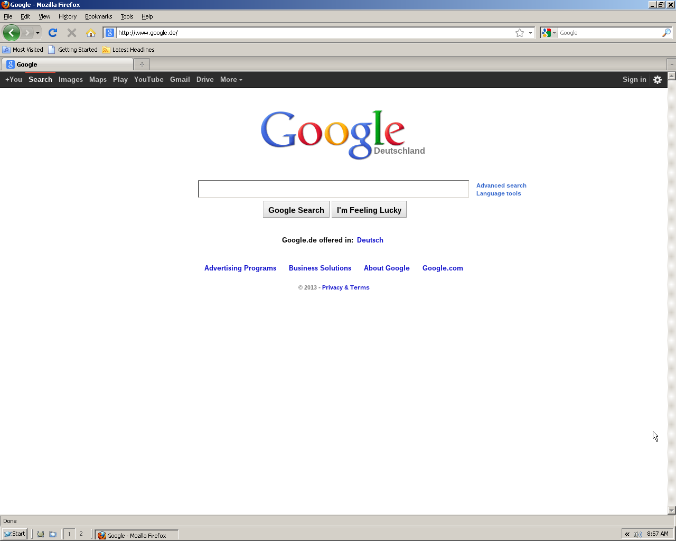Click the Google Search button
Image resolution: width=676 pixels, height=541 pixels.
(x=296, y=210)
